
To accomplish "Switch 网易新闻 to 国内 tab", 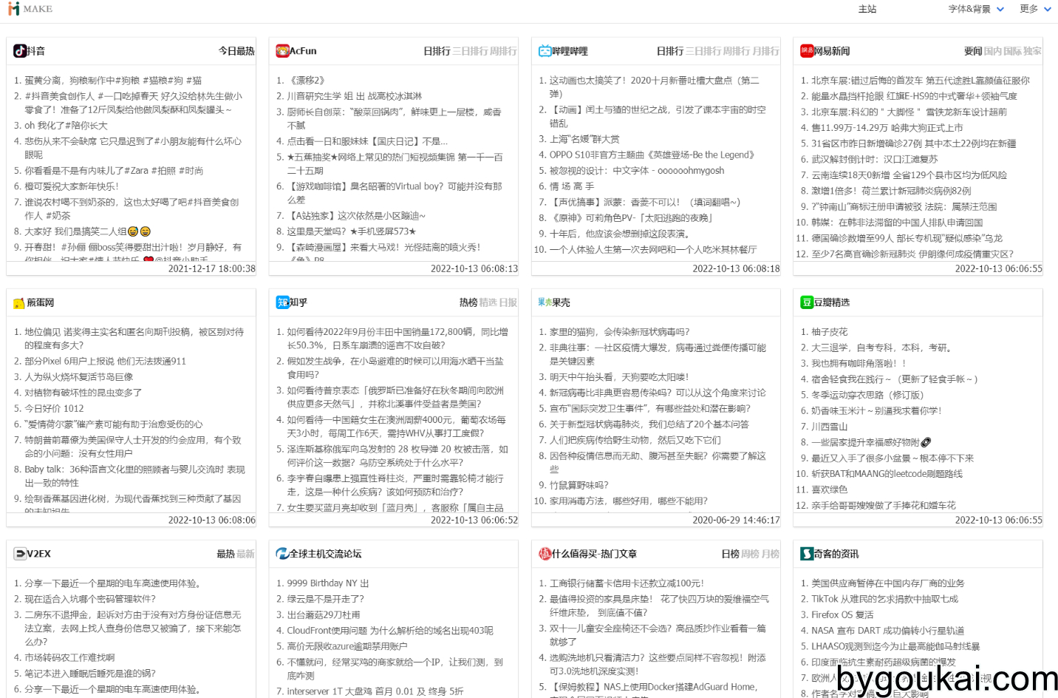I will coord(993,51).
